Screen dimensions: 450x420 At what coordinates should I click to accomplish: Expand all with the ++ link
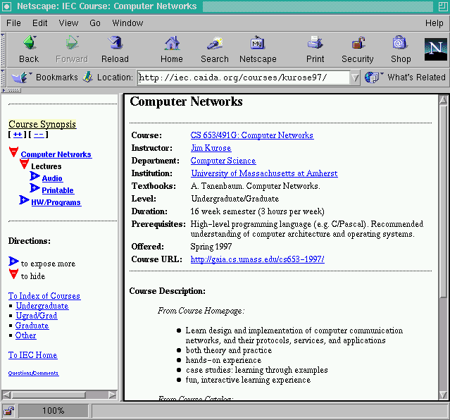pyautogui.click(x=18, y=135)
